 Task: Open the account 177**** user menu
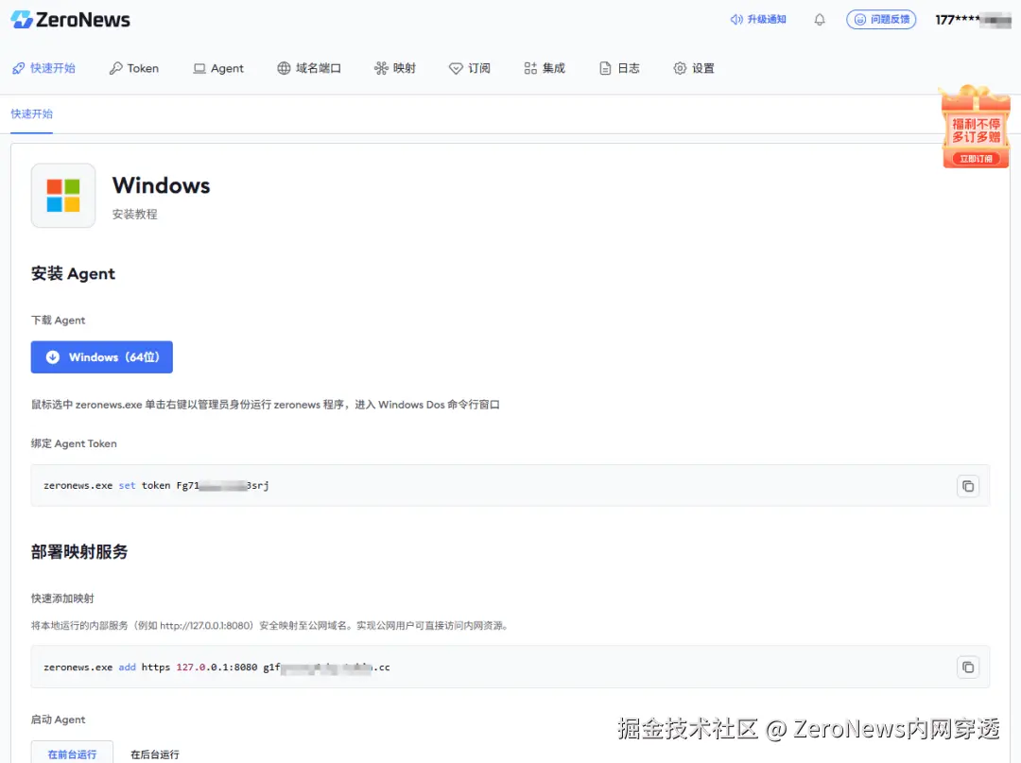(973, 20)
